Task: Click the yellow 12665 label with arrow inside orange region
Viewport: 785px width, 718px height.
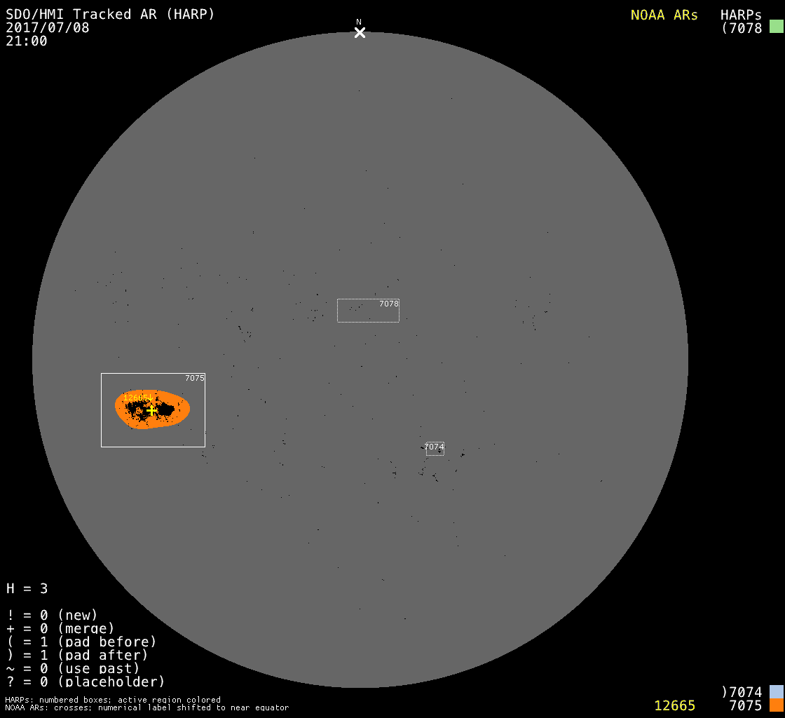Action: coord(137,398)
